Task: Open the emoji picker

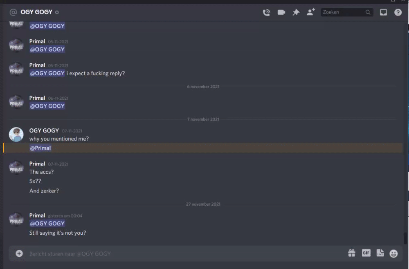Action: (x=393, y=253)
